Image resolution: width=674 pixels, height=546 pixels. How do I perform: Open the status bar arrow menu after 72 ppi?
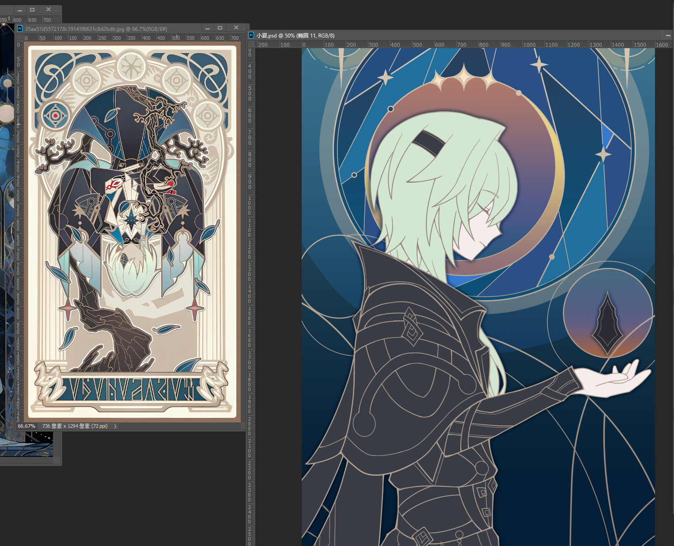115,426
